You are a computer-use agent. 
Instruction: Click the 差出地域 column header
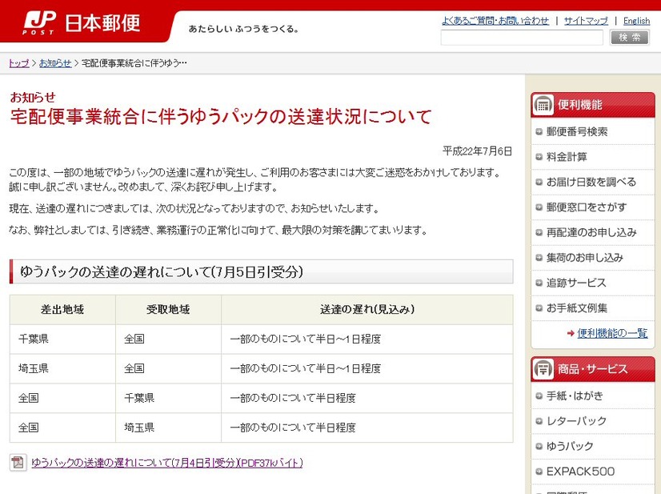pos(62,310)
